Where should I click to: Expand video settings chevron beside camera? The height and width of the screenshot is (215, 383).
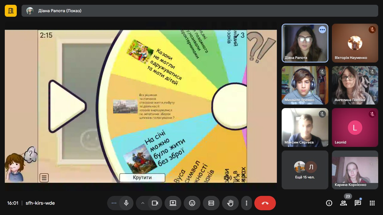tap(143, 203)
